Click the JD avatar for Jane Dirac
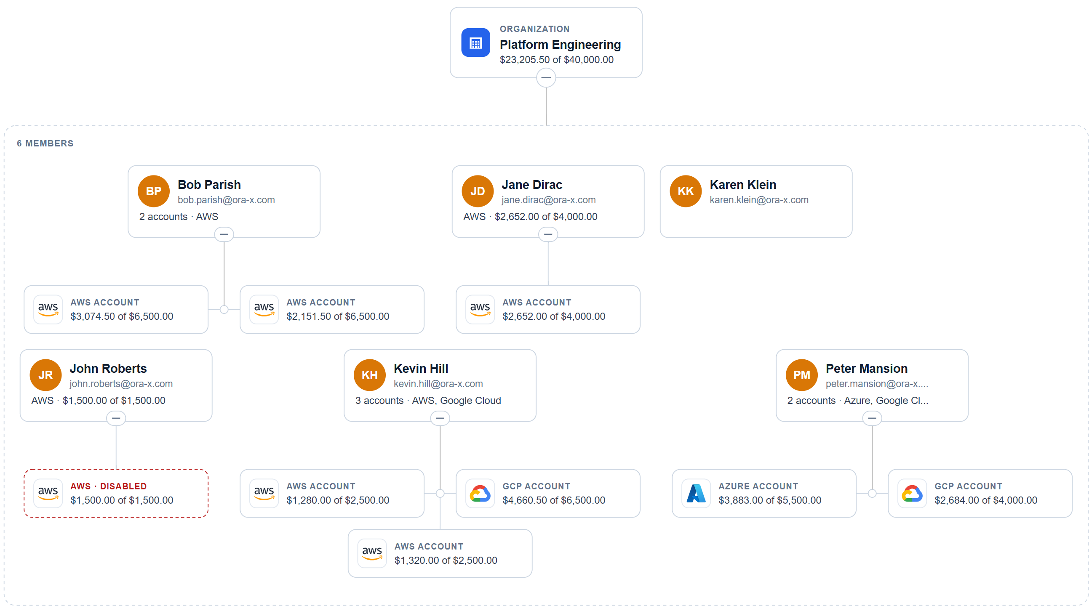1089x616 pixels. [477, 191]
